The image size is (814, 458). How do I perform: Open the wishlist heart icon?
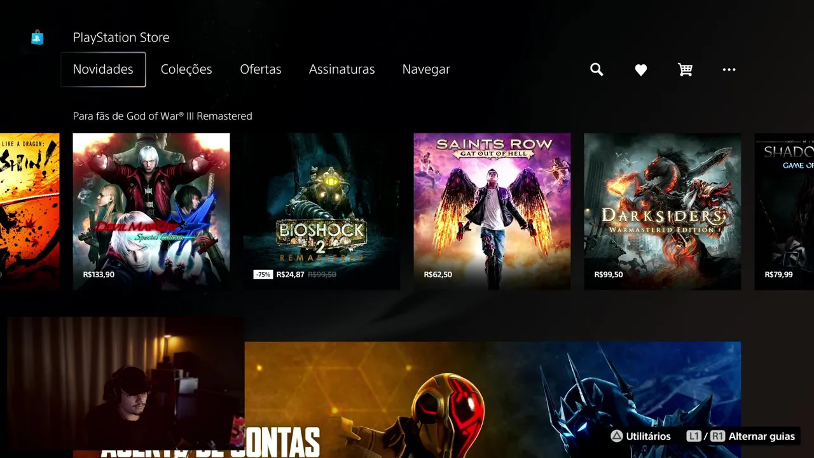point(641,70)
